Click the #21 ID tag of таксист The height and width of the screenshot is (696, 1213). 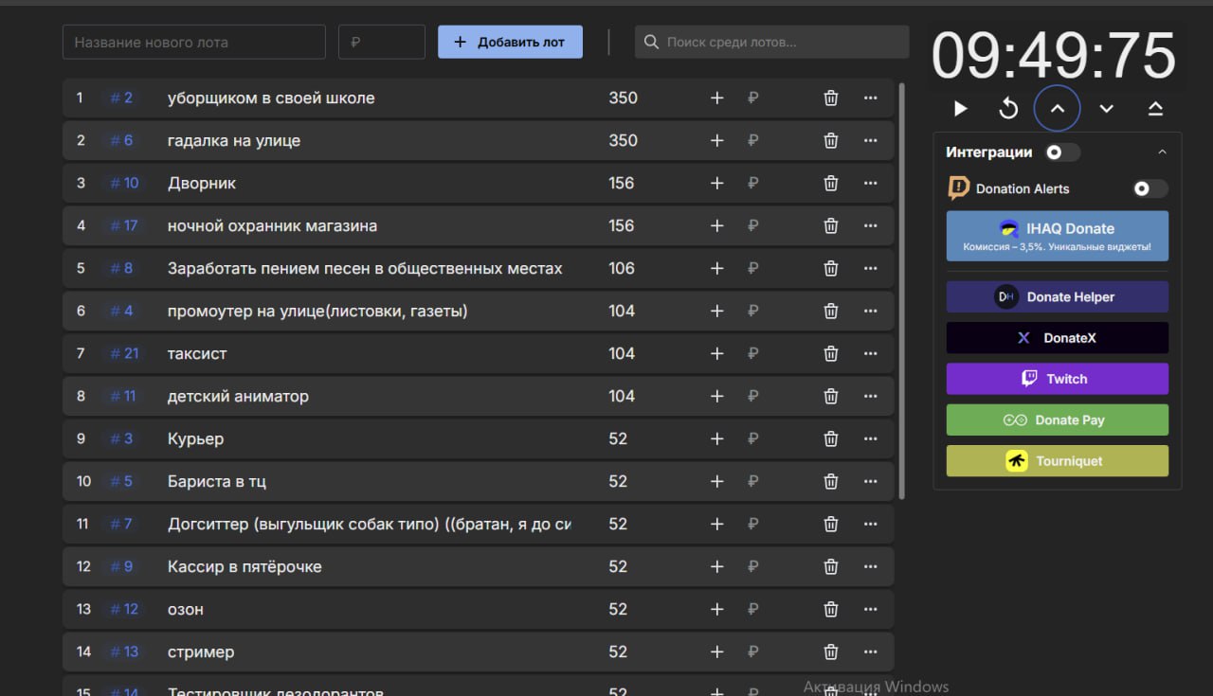[x=123, y=353]
